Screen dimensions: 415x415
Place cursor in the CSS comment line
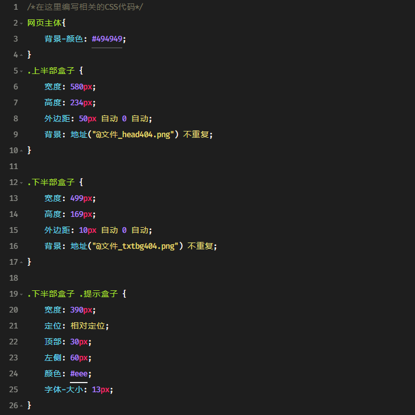[x=85, y=7]
